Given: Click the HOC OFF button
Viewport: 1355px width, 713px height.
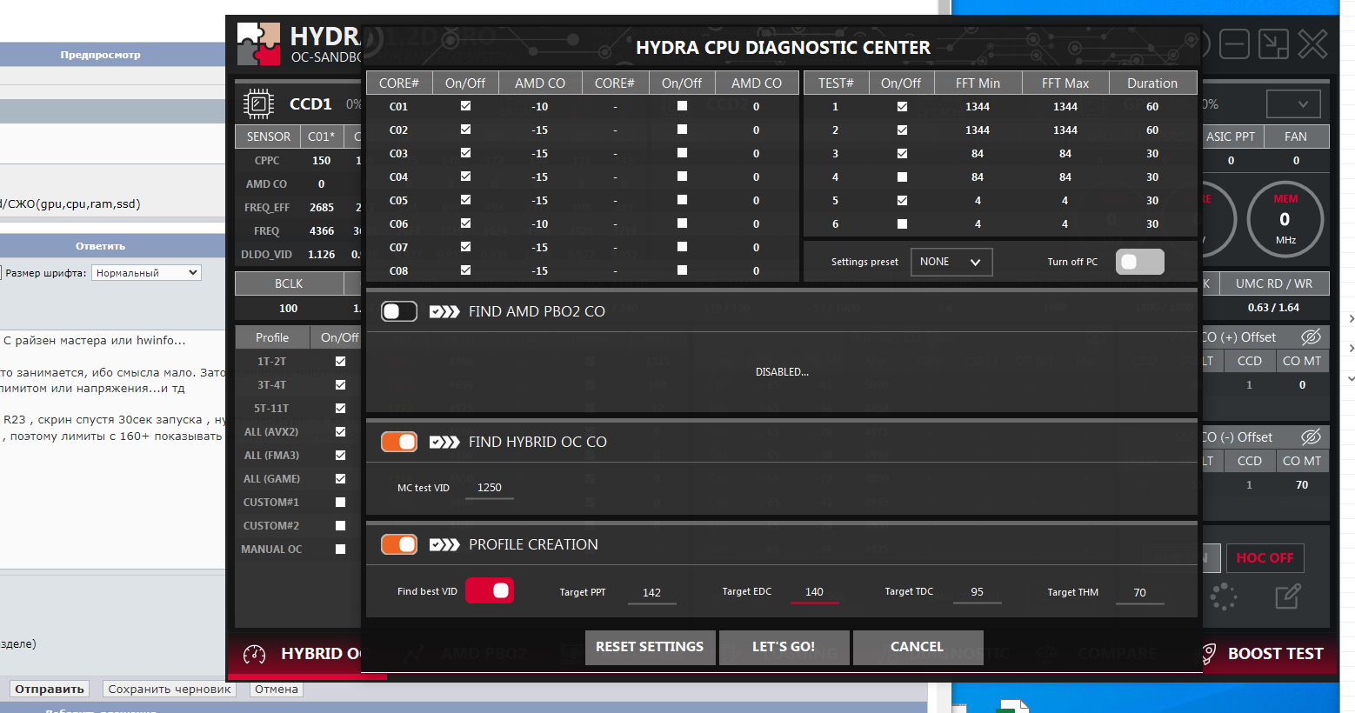Looking at the screenshot, I should tap(1265, 558).
